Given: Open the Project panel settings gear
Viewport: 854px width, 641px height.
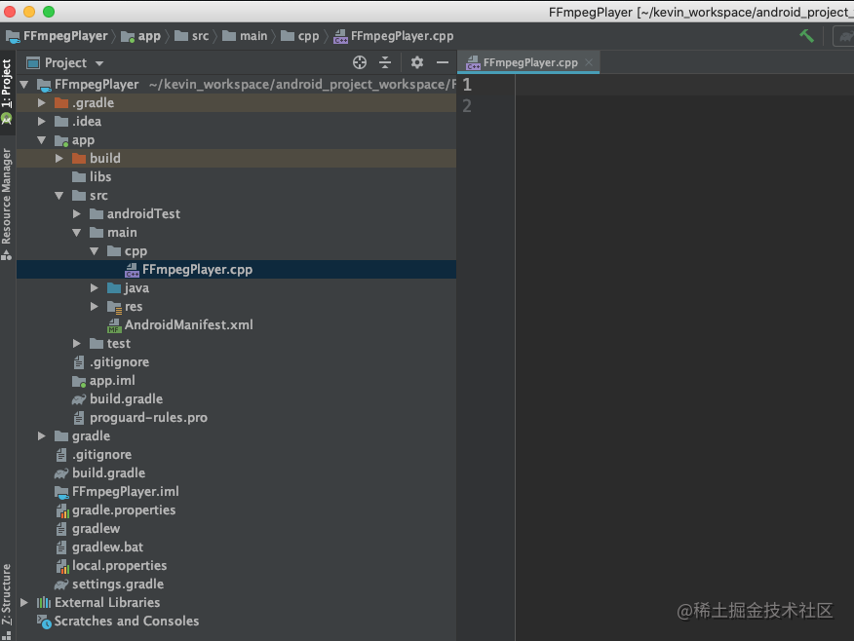Looking at the screenshot, I should point(417,62).
